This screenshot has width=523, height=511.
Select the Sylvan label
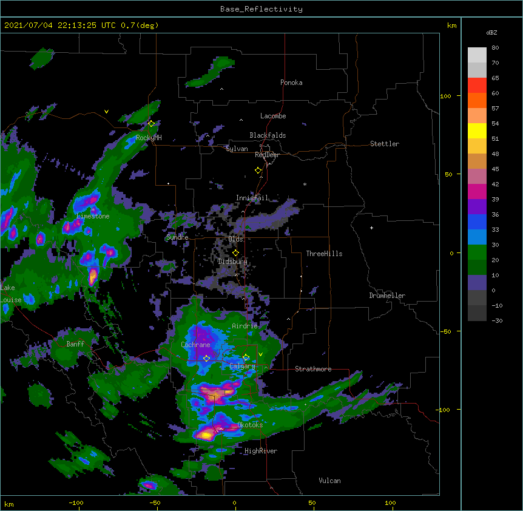pyautogui.click(x=237, y=149)
